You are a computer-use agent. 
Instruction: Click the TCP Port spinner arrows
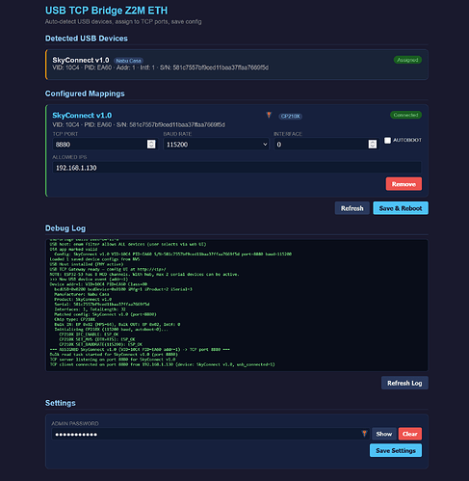coord(151,145)
